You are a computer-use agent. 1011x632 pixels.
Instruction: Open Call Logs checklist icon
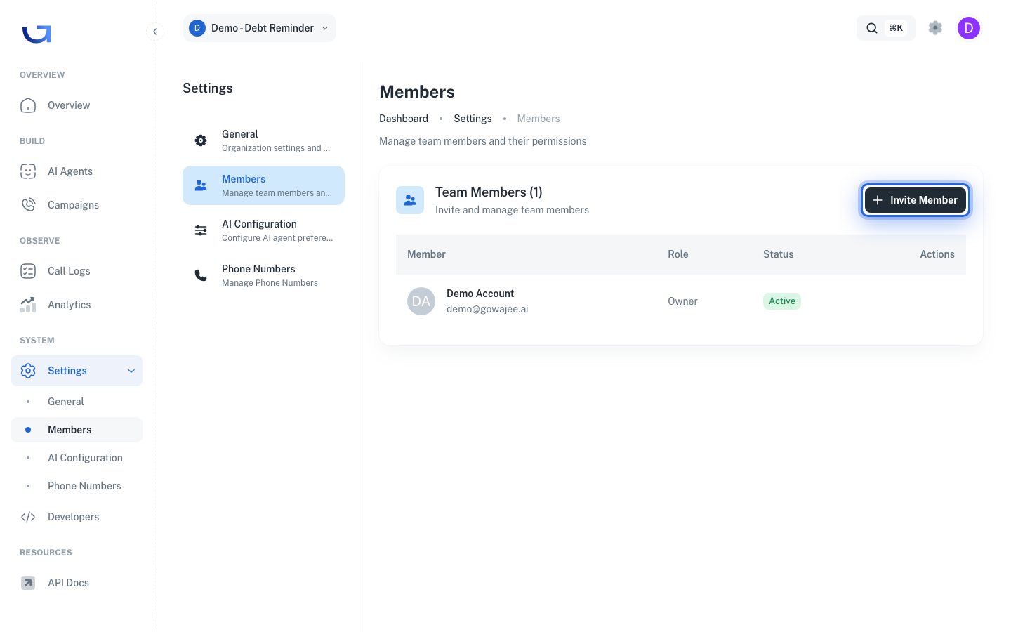tap(28, 271)
